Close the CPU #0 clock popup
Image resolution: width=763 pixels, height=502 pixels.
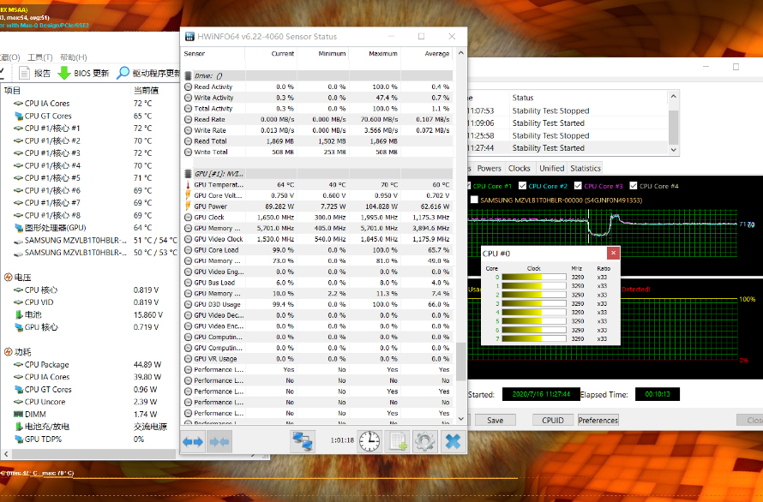613,253
